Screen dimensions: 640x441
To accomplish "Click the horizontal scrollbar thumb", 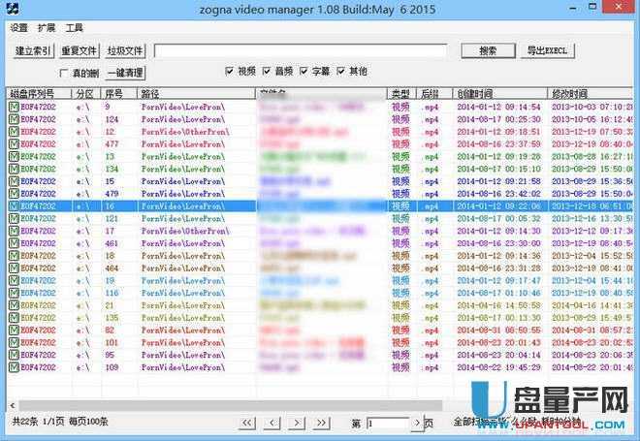I will pos(231,405).
